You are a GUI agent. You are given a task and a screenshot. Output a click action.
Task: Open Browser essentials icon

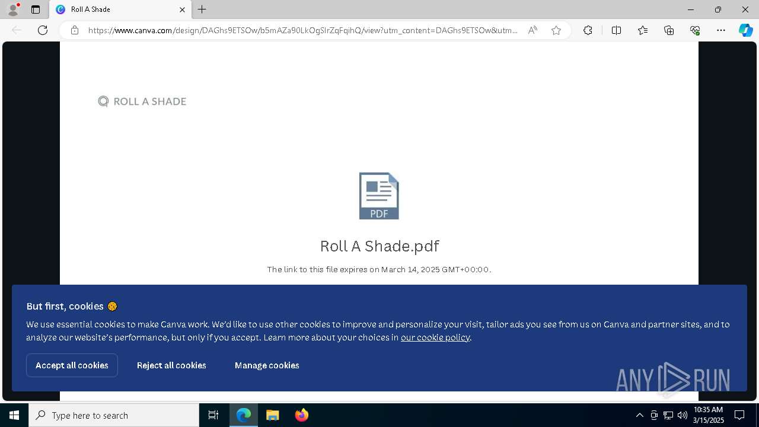tap(695, 30)
